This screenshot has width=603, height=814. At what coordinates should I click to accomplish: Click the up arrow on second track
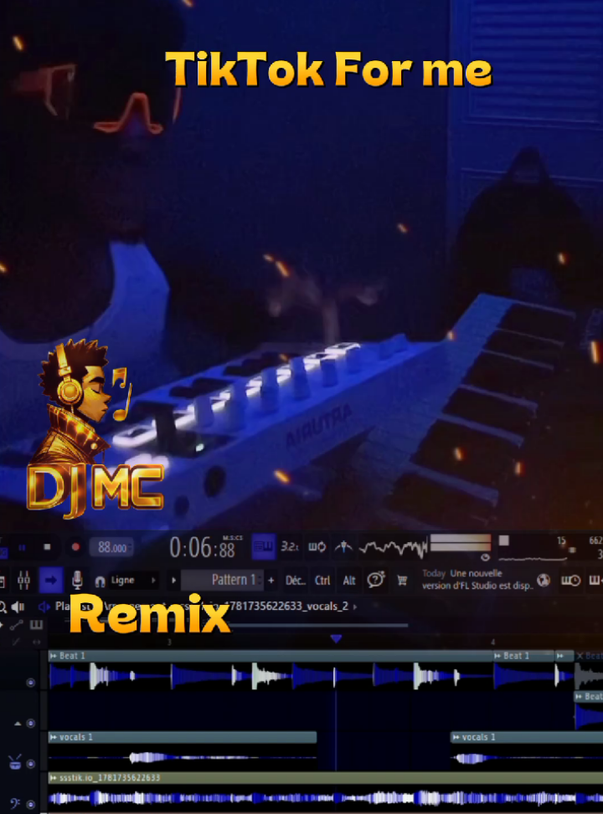point(18,723)
